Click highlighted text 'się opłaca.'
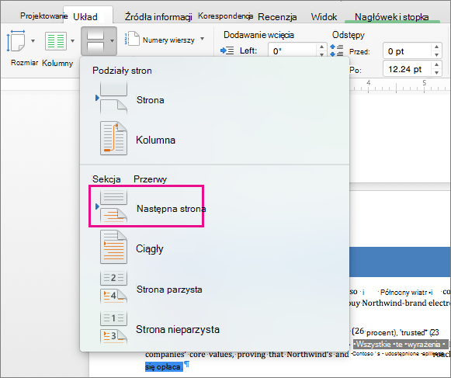 pos(164,367)
